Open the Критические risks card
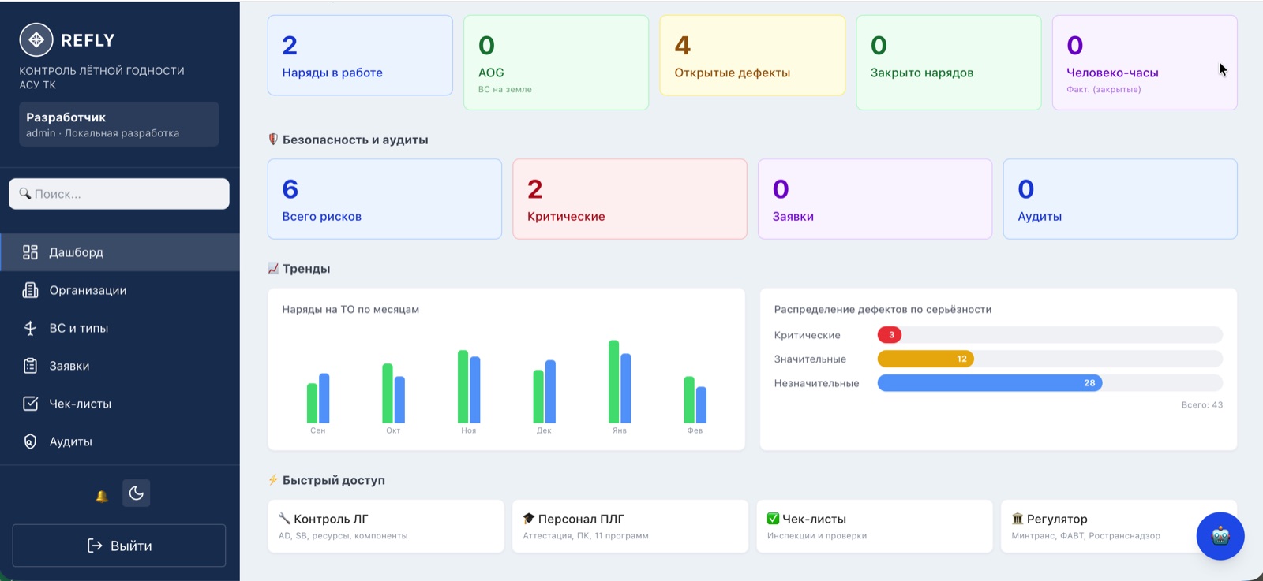 coord(630,199)
